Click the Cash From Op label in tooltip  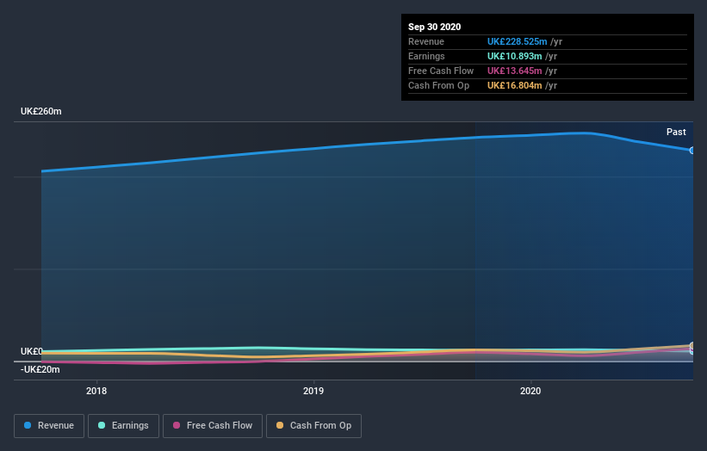pos(438,85)
